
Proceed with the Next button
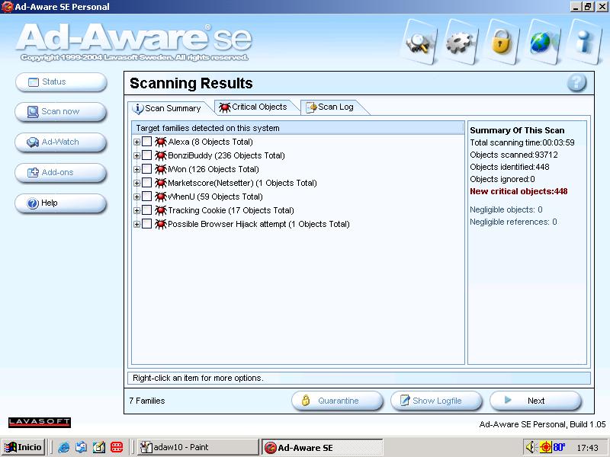tap(536, 401)
